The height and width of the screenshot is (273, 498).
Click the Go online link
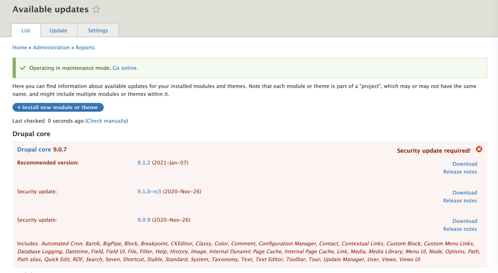125,68
